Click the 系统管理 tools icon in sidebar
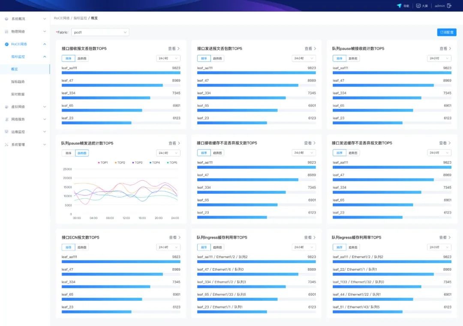 (6, 145)
